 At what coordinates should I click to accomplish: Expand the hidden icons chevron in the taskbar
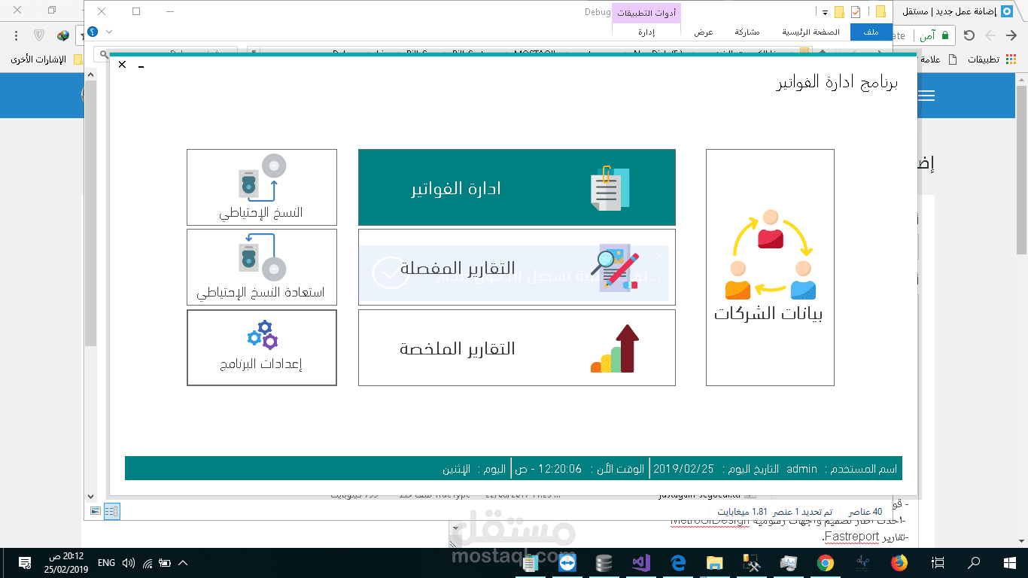(182, 562)
